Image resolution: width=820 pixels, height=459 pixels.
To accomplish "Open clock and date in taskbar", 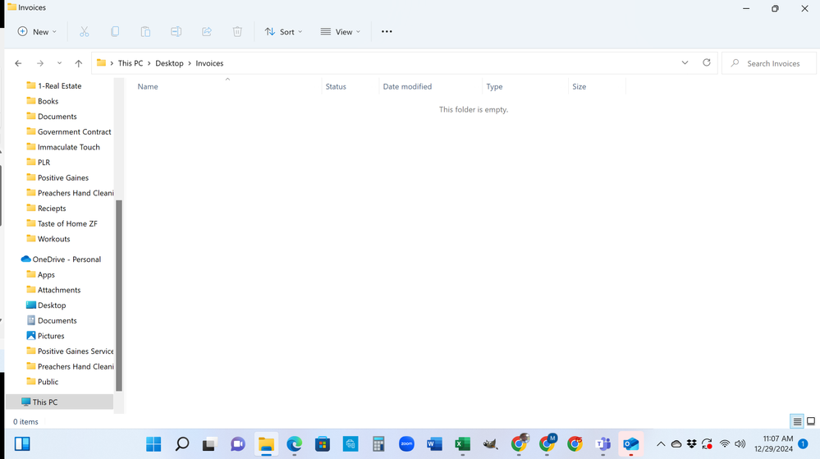I will (x=773, y=444).
